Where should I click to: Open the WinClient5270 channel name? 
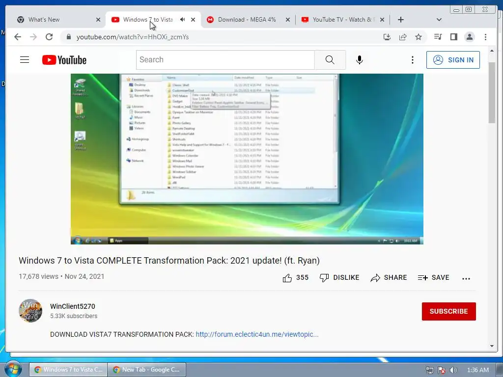click(x=73, y=306)
